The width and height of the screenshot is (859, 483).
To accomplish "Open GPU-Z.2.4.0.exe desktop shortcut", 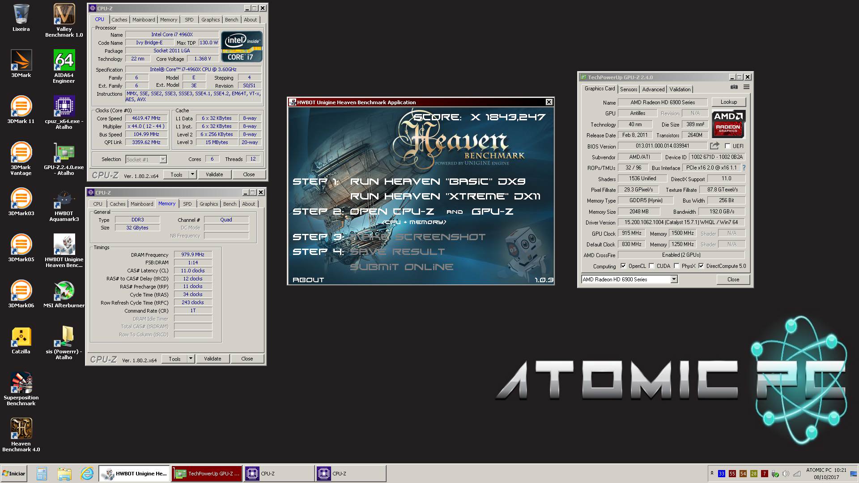I will [64, 158].
